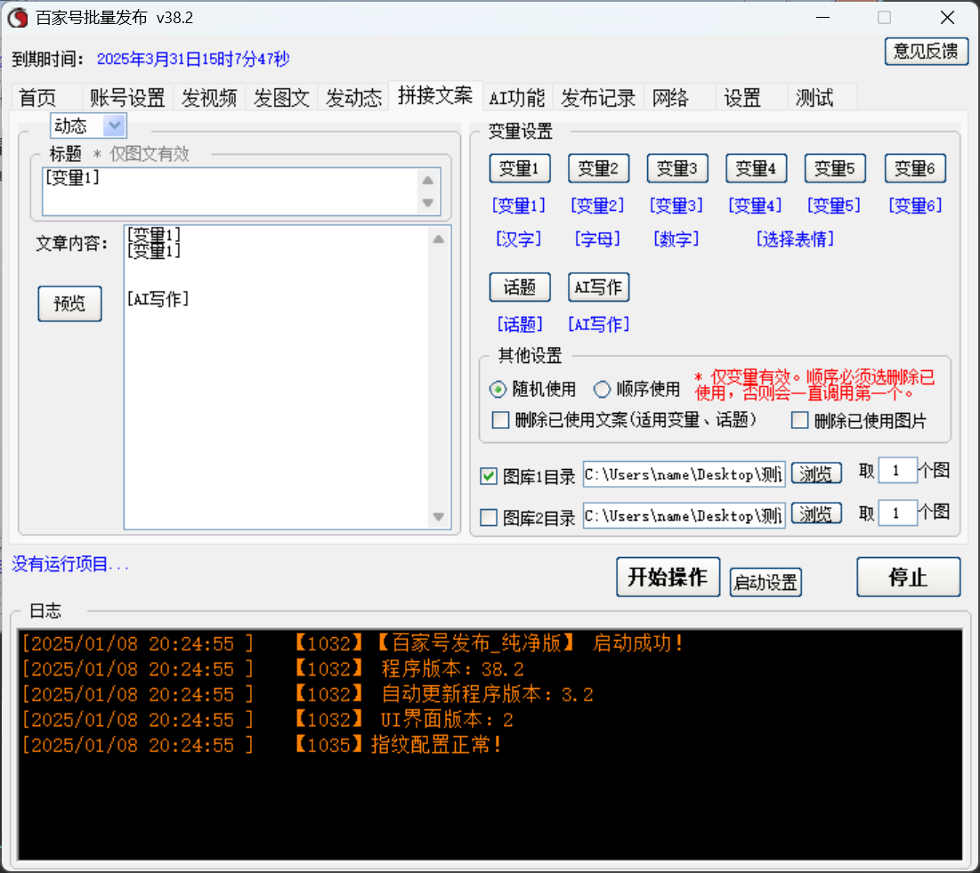This screenshot has width=980, height=873.
Task: Open the AI功能 tab
Action: 517,98
